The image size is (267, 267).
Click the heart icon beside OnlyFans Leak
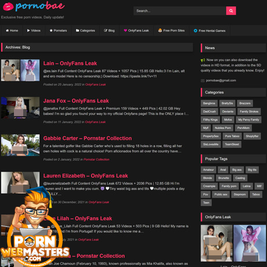125,31
